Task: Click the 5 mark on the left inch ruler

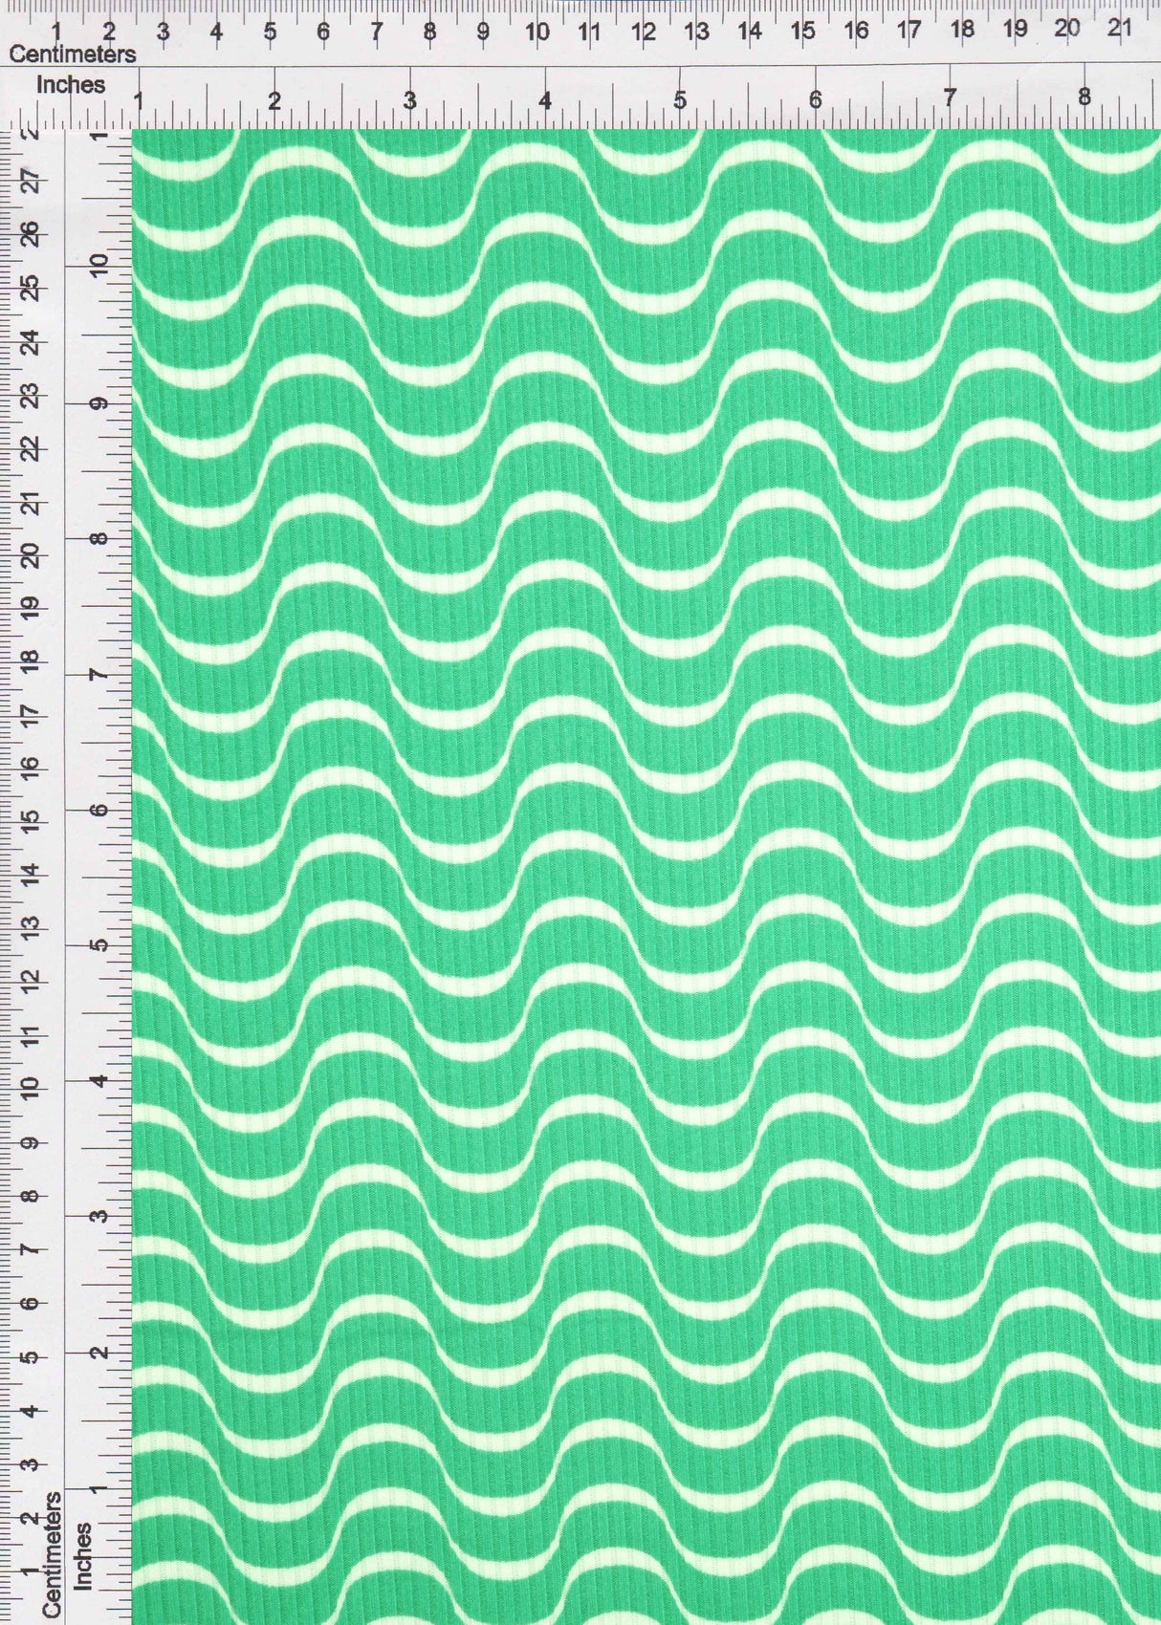Action: 98,943
